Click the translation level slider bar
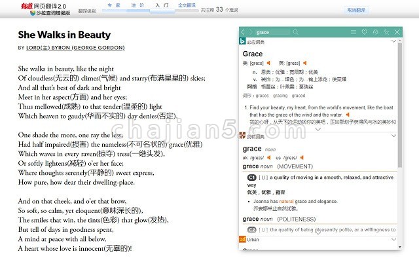Image resolution: width=419 pixels, height=262 pixels. [150, 11]
